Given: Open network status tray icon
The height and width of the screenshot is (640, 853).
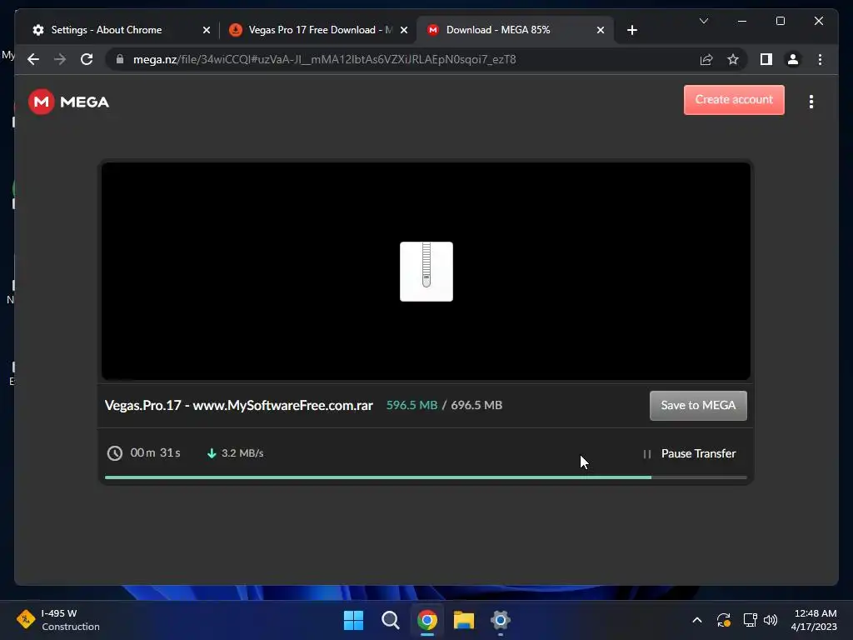Looking at the screenshot, I should coord(751,620).
